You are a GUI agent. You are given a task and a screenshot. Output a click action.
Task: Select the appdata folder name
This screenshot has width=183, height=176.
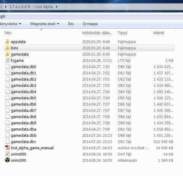(x=18, y=42)
